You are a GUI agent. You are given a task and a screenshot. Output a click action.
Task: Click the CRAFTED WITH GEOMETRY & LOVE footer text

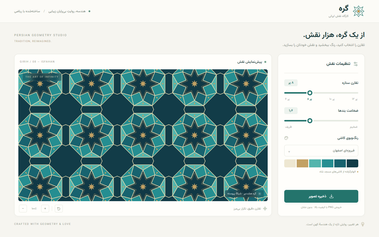(x=42, y=224)
